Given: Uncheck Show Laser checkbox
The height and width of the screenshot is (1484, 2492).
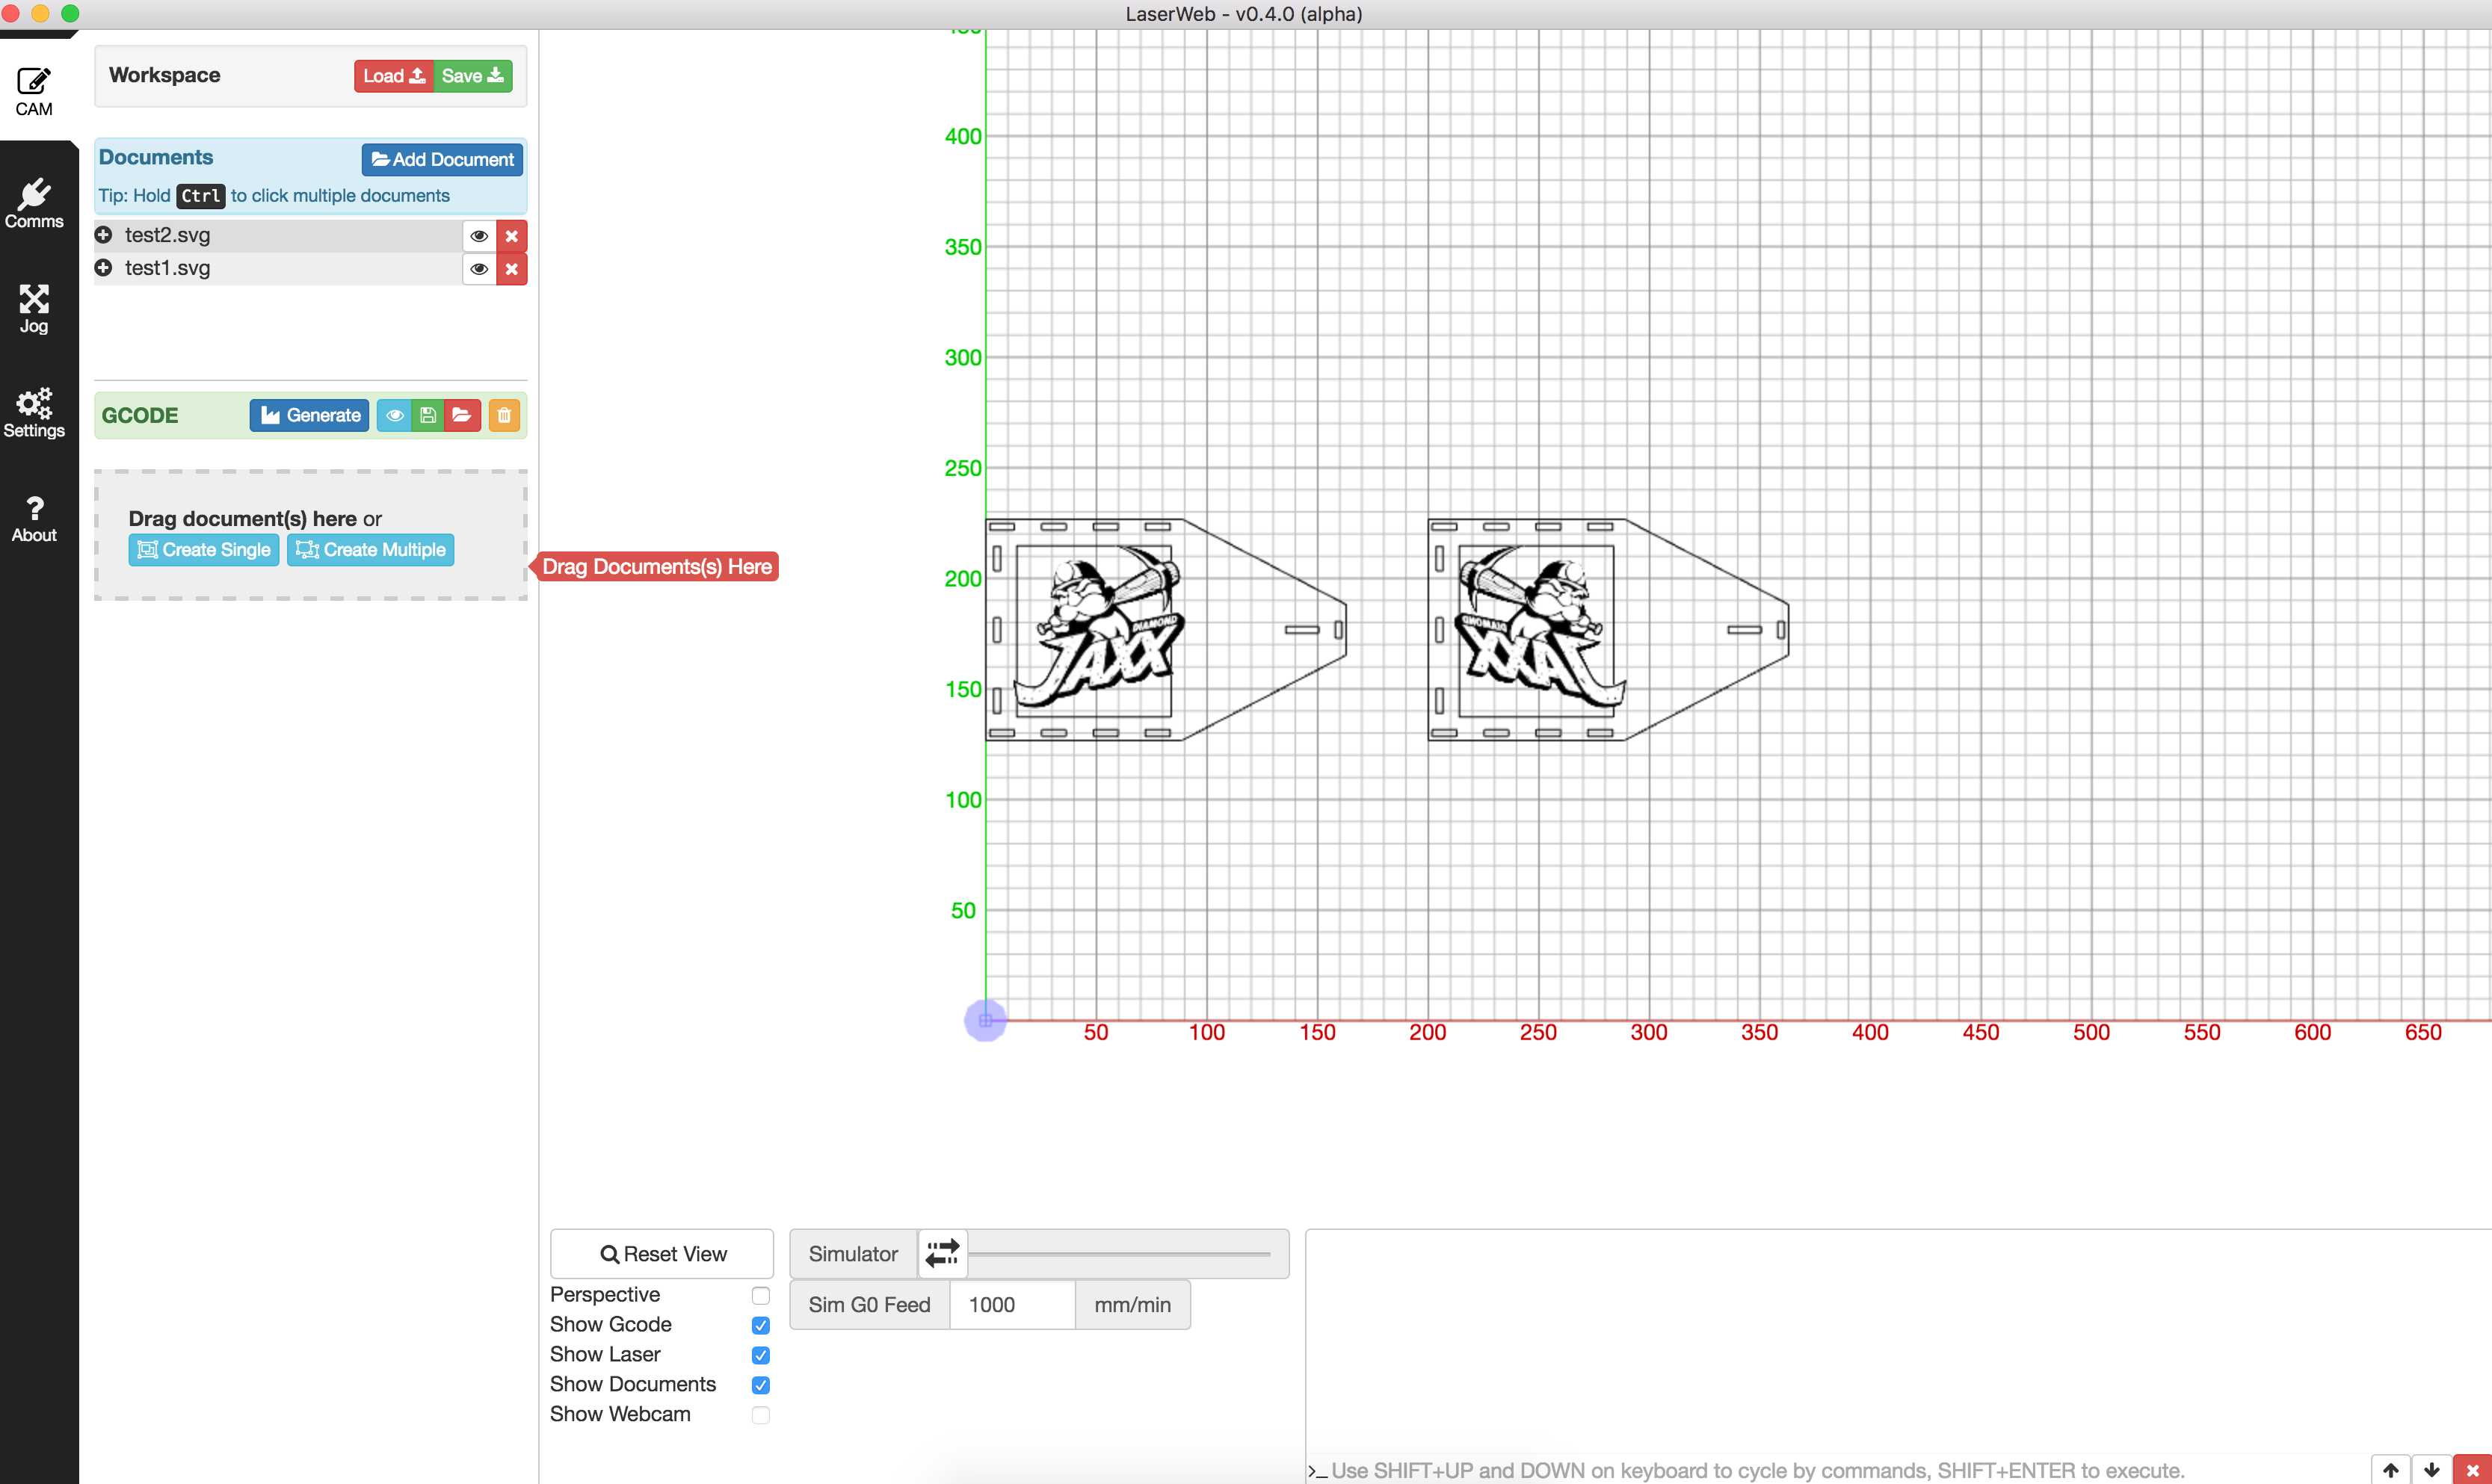Looking at the screenshot, I should pos(760,1355).
